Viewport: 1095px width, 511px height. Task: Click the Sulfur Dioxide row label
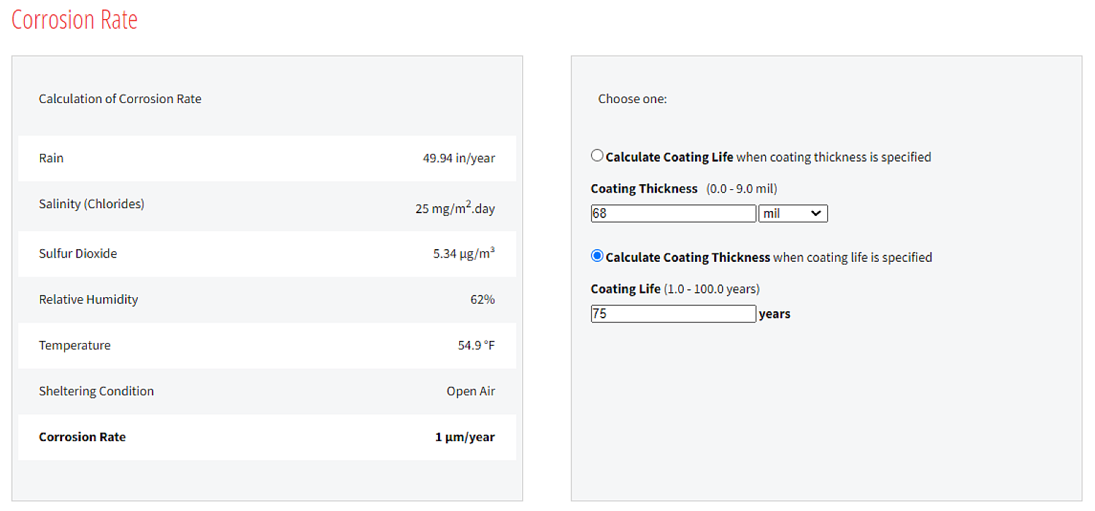78,253
